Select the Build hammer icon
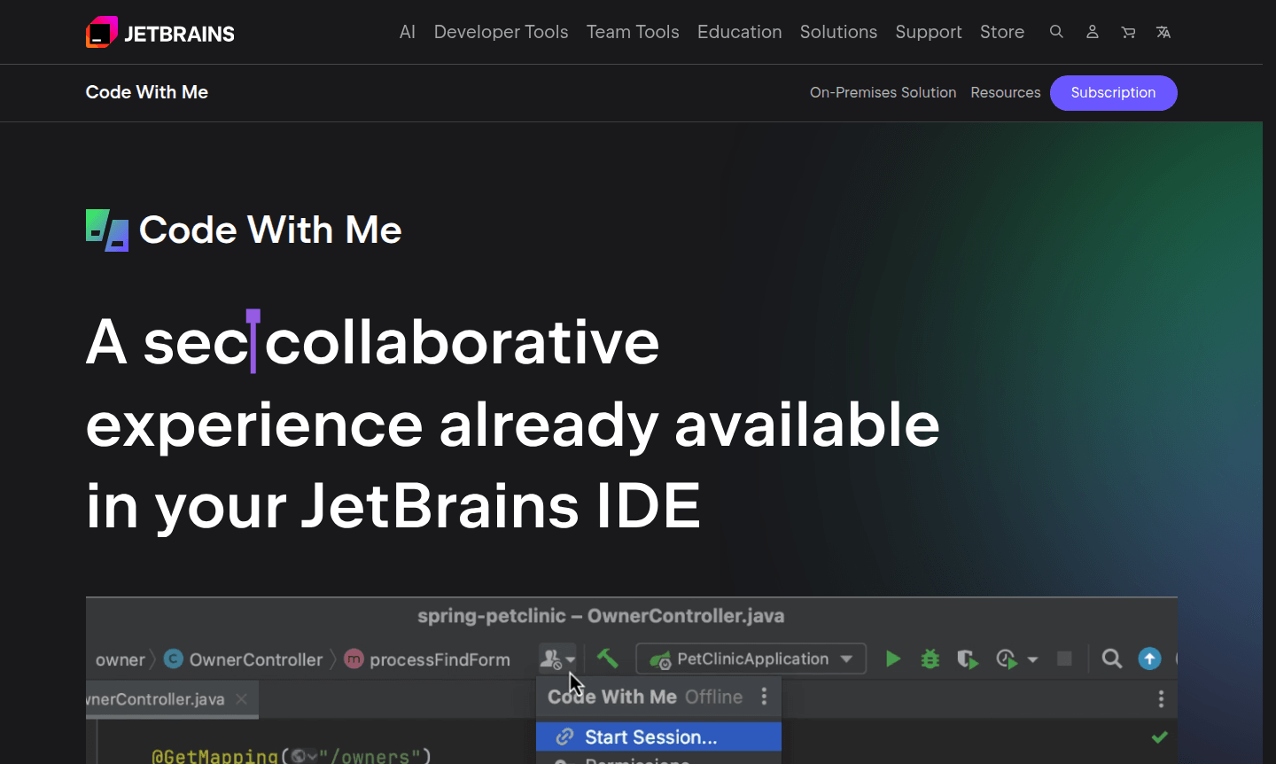The height and width of the screenshot is (764, 1276). [608, 659]
